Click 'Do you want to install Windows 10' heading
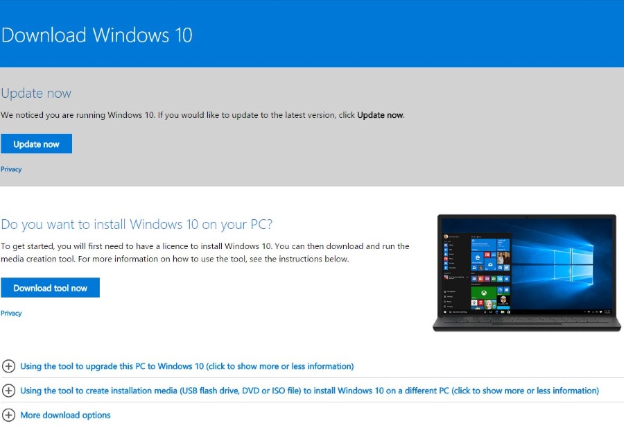 coord(137,225)
